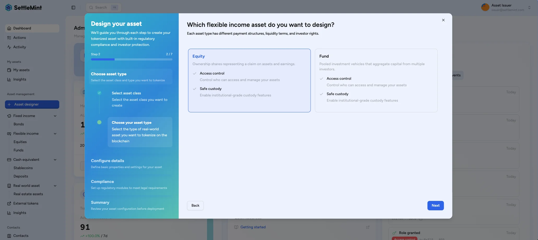This screenshot has height=240, width=538.
Task: Collapse the Fixed income section
Action: [55, 116]
